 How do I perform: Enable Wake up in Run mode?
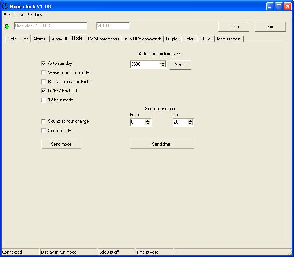44,72
